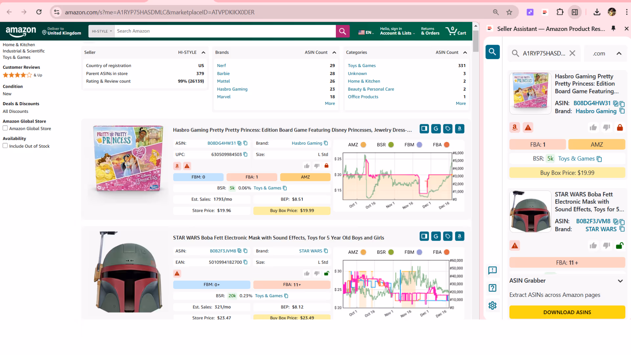The height and width of the screenshot is (355, 631).
Task: Open the .com marketplace dropdown in side panel
Action: (x=606, y=54)
